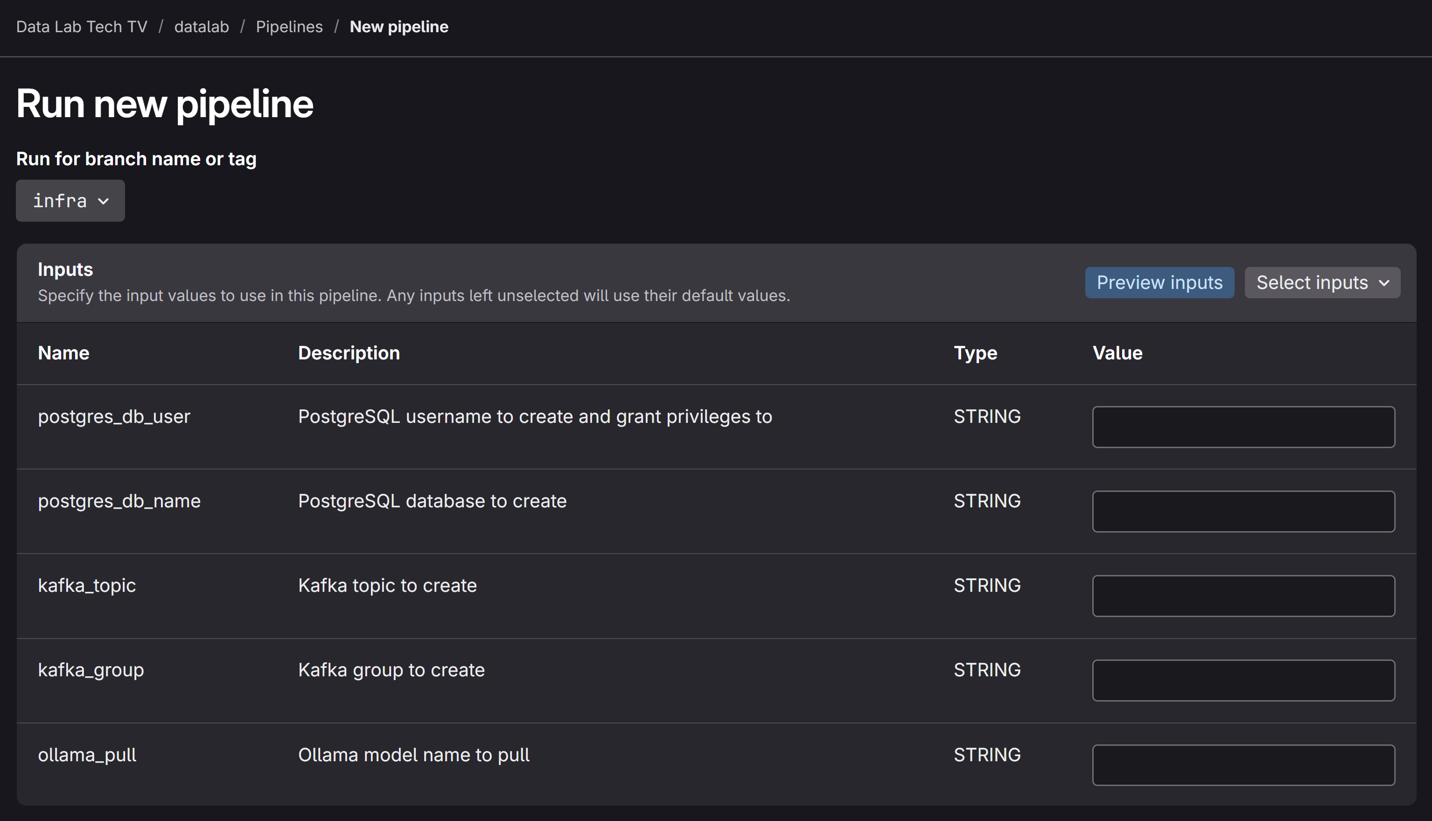1432x821 pixels.
Task: Select the ollama_pull row name
Action: (87, 755)
